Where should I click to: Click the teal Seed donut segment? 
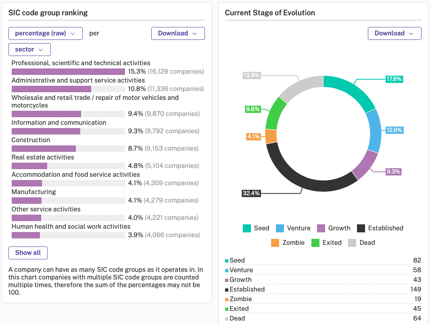coord(352,91)
